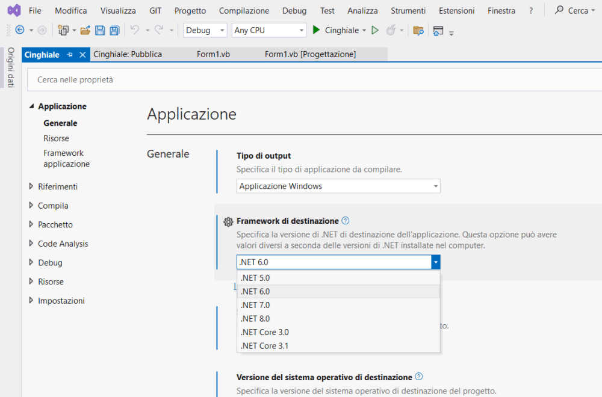Open the Tipo di output combo box
The image size is (602, 397).
point(338,186)
